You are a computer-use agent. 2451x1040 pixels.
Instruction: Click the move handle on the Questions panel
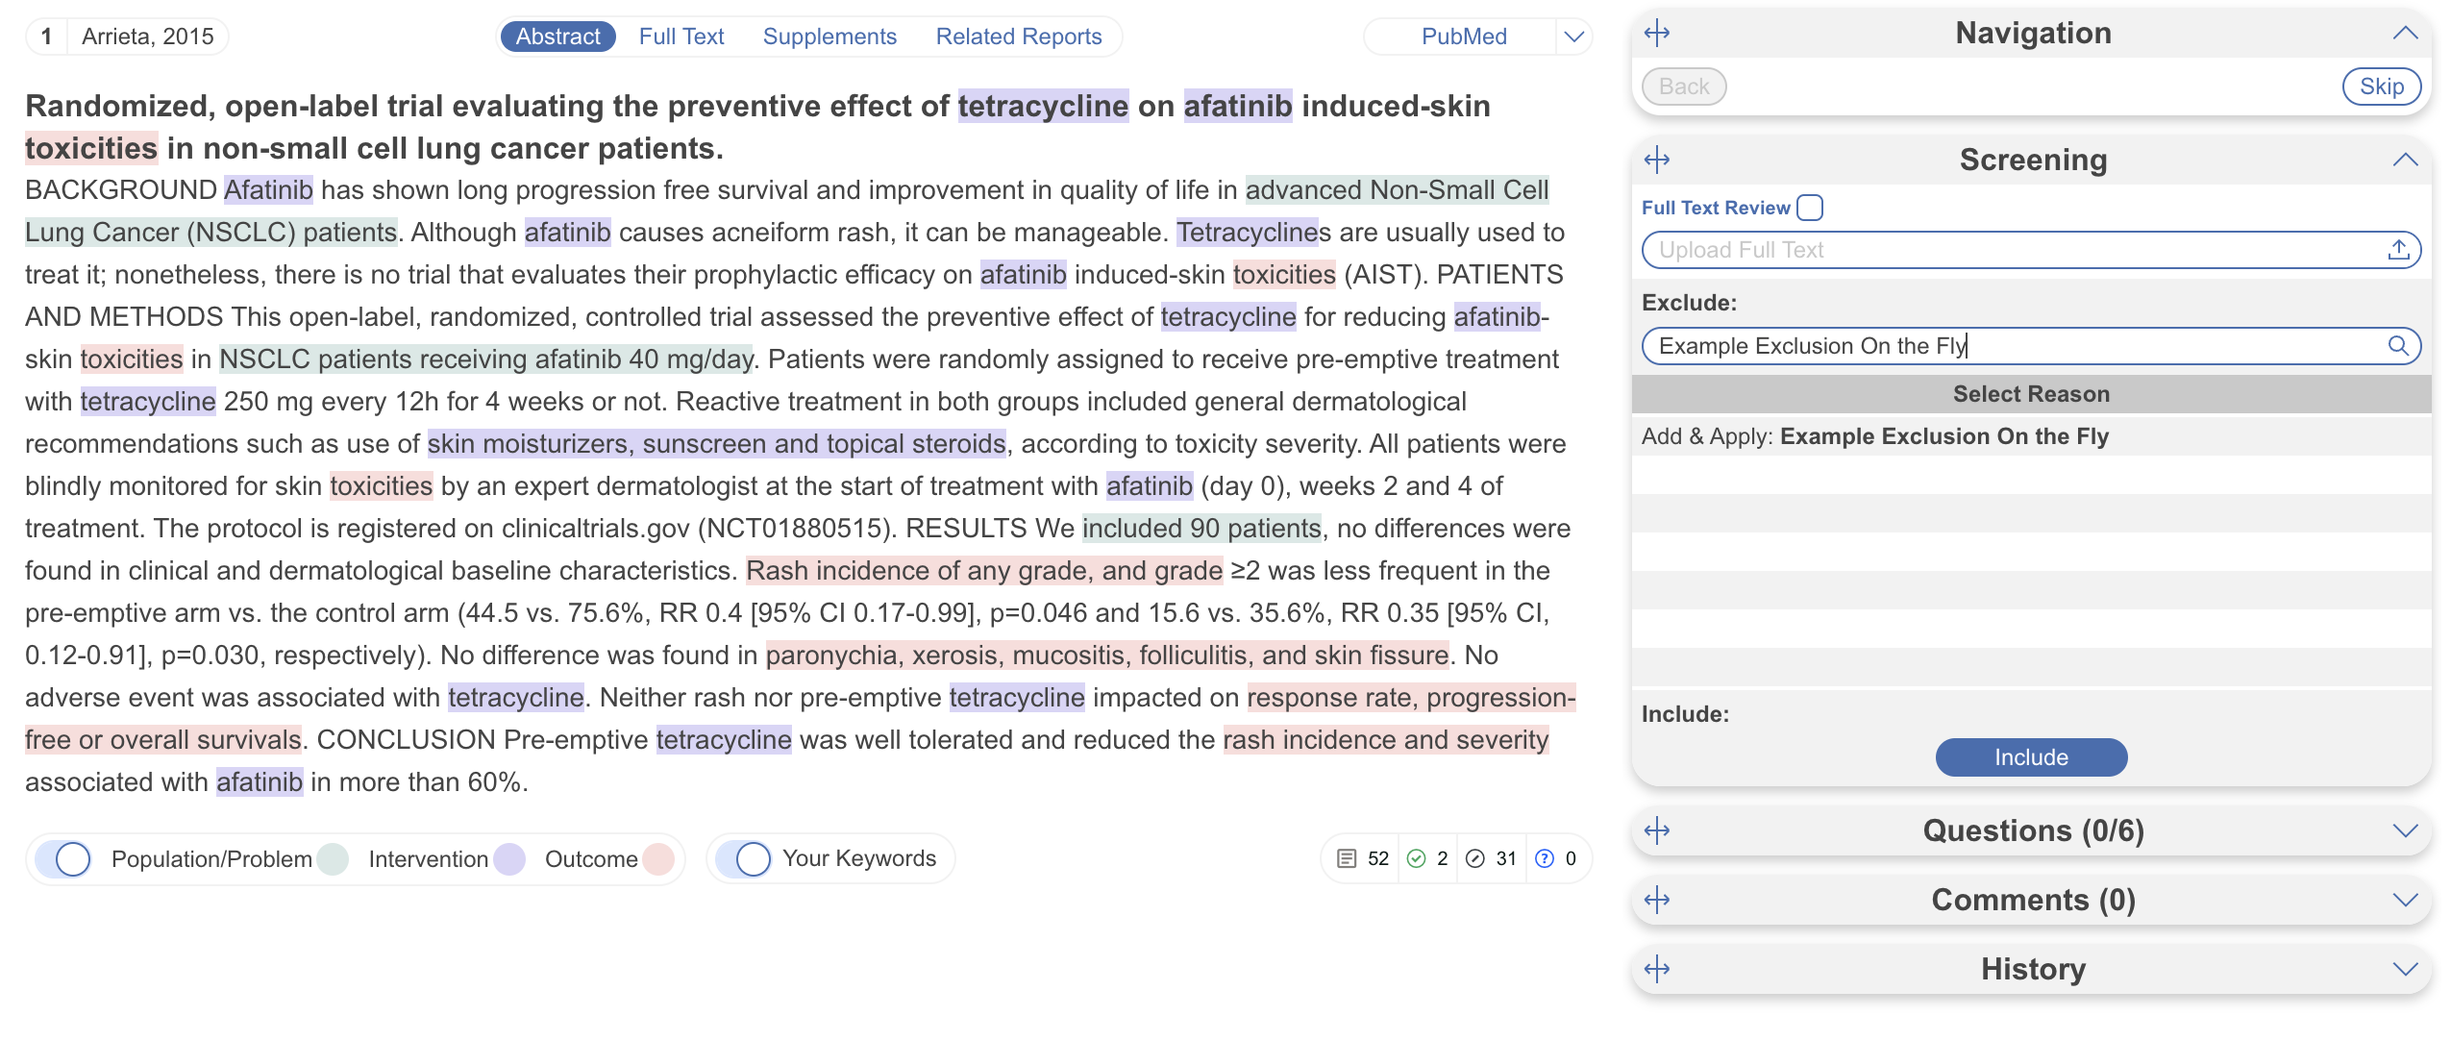1656,830
